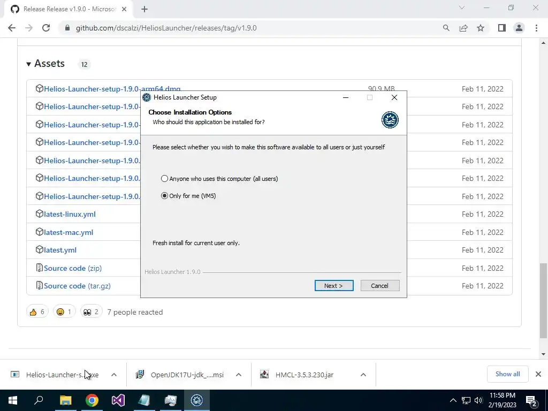Open notification center icon
The image size is (548, 411).
click(531, 400)
